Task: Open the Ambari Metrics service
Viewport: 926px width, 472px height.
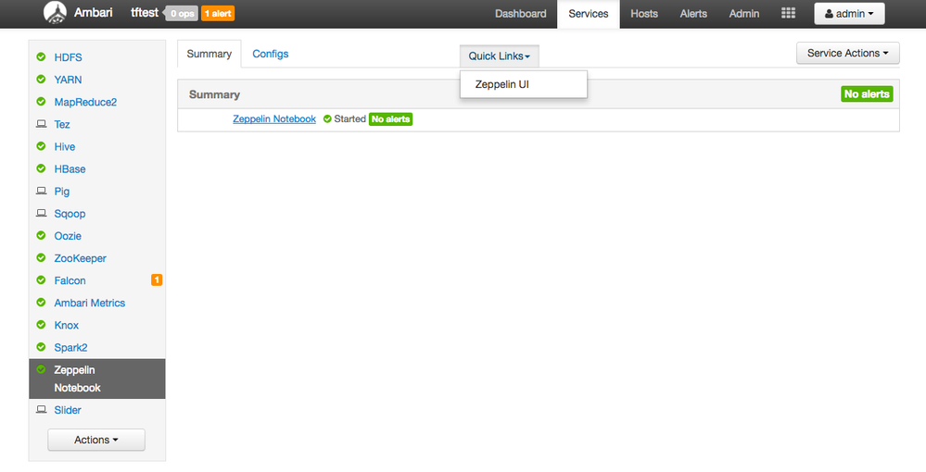Action: [x=90, y=303]
